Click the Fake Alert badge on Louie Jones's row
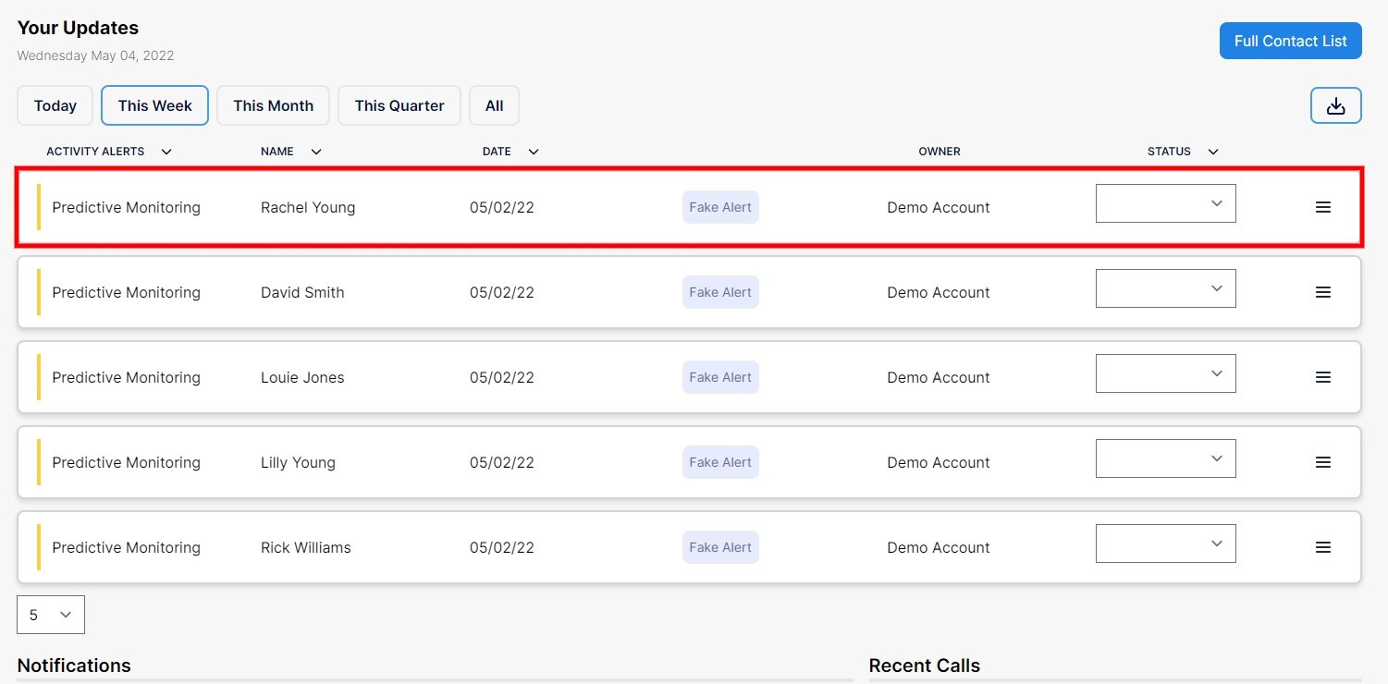This screenshot has height=684, width=1388. tap(719, 377)
